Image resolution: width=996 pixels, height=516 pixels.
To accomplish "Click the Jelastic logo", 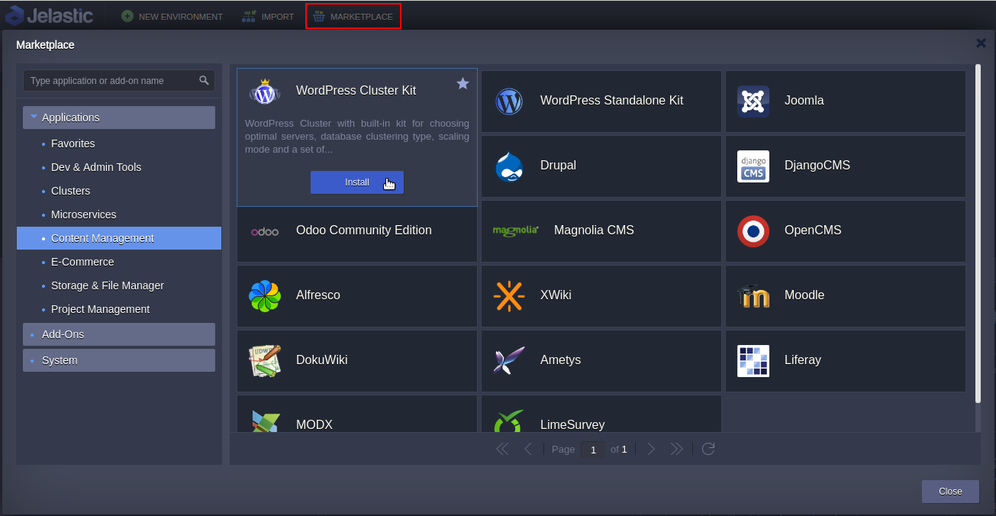I will coord(49,15).
